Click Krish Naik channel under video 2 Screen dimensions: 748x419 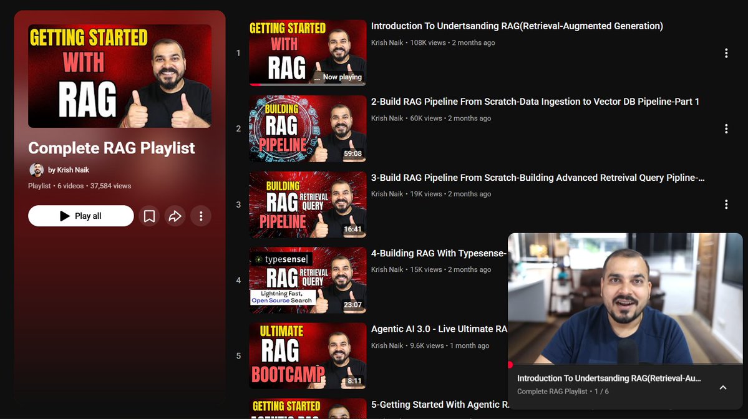pyautogui.click(x=387, y=118)
